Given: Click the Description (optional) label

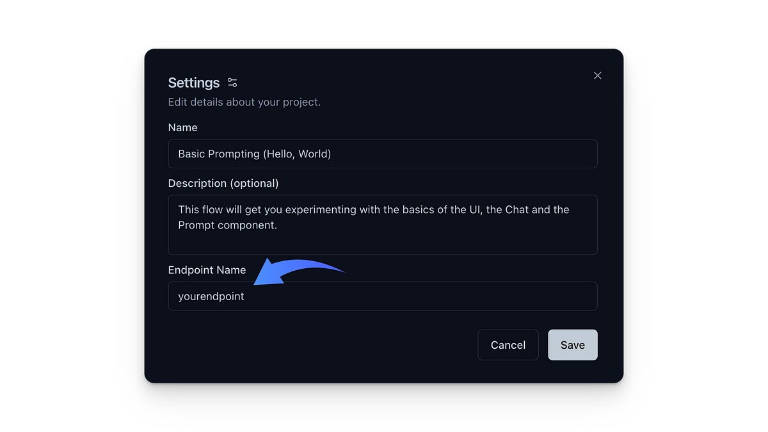Looking at the screenshot, I should (x=223, y=183).
